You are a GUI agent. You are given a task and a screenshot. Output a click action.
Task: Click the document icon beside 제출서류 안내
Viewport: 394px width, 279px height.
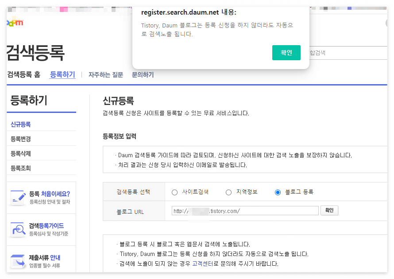point(18,261)
